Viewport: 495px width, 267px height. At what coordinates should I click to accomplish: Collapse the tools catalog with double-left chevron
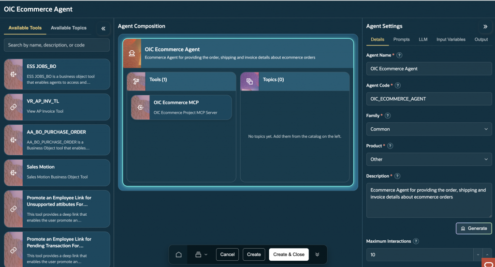pyautogui.click(x=103, y=29)
